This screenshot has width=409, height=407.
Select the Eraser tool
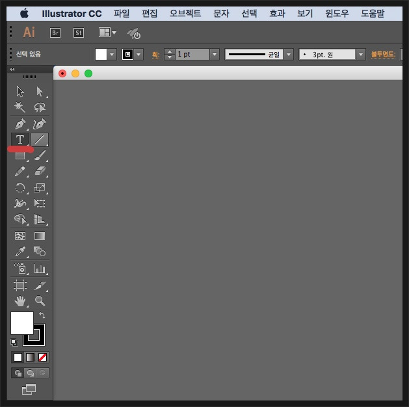[40, 172]
